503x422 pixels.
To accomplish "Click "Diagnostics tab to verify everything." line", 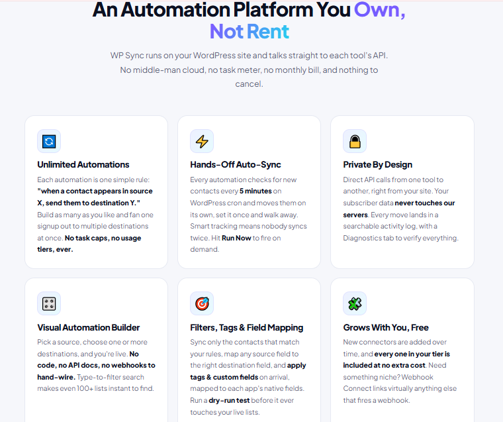I will (x=400, y=238).
